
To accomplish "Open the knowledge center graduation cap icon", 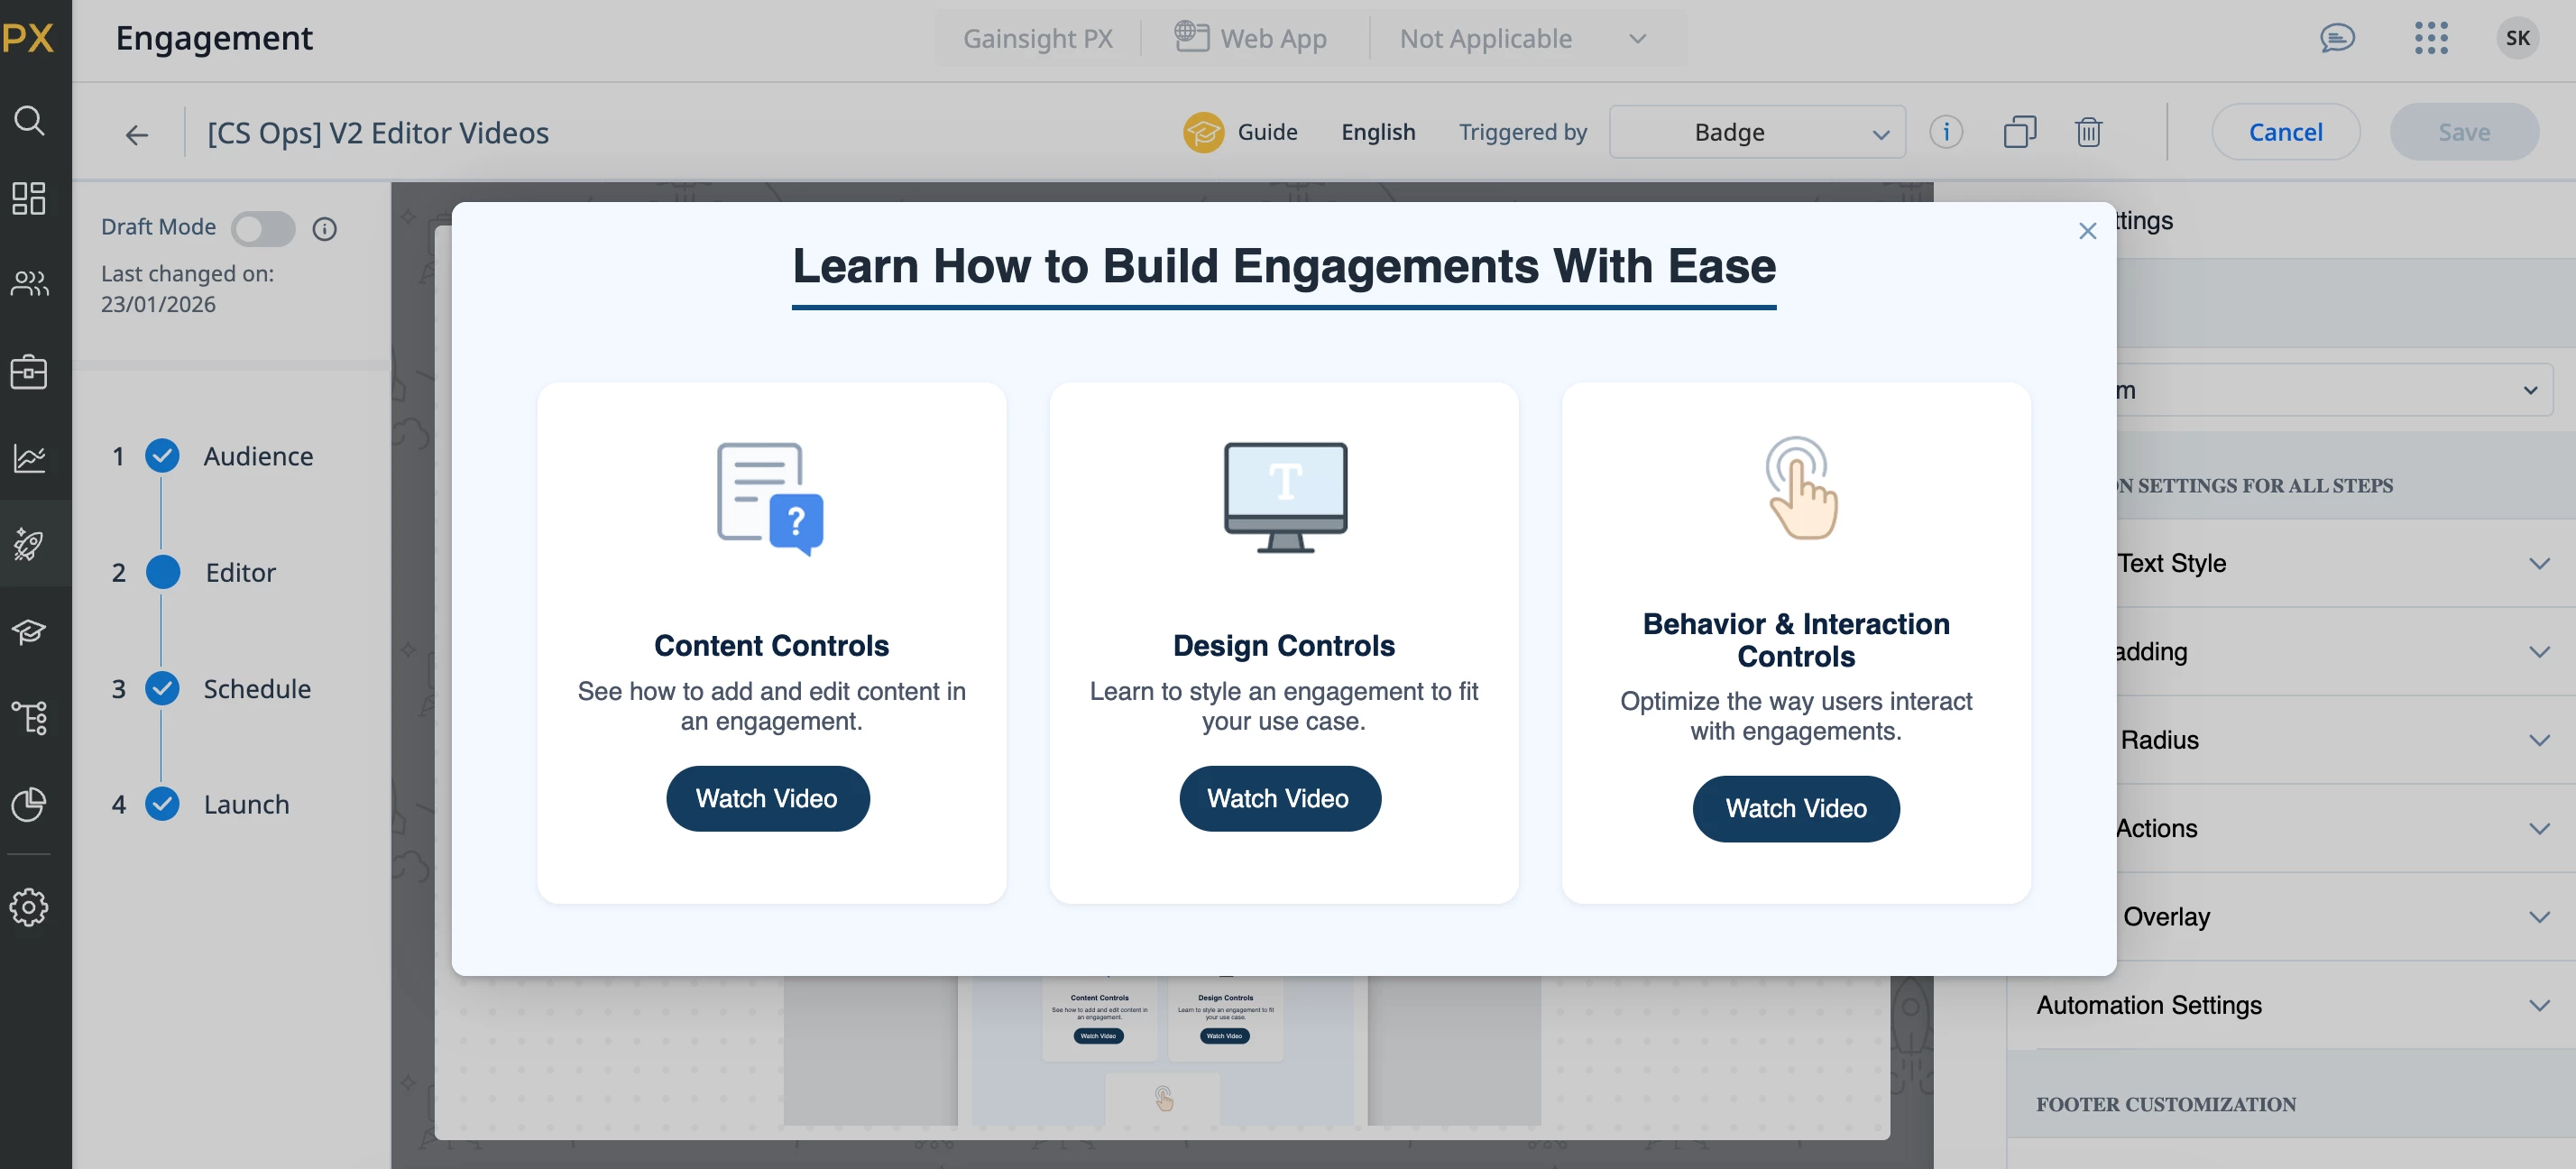I will (29, 631).
